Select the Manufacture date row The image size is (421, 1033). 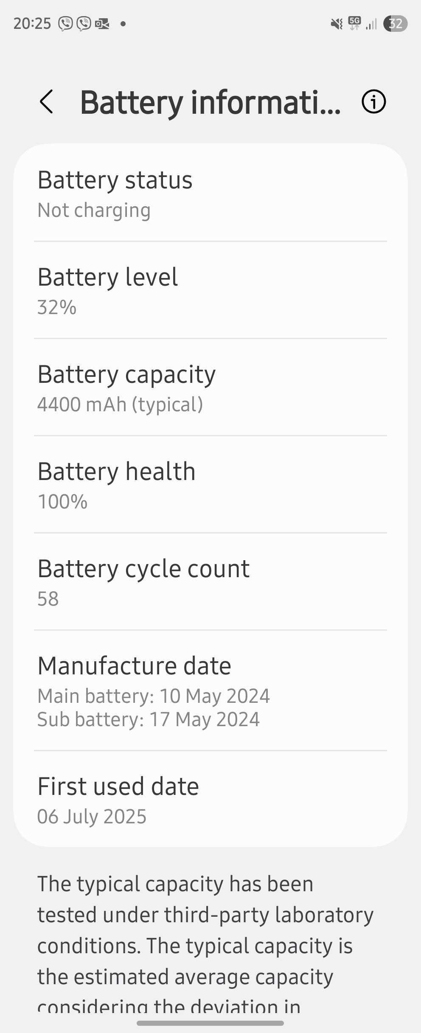coord(210,691)
